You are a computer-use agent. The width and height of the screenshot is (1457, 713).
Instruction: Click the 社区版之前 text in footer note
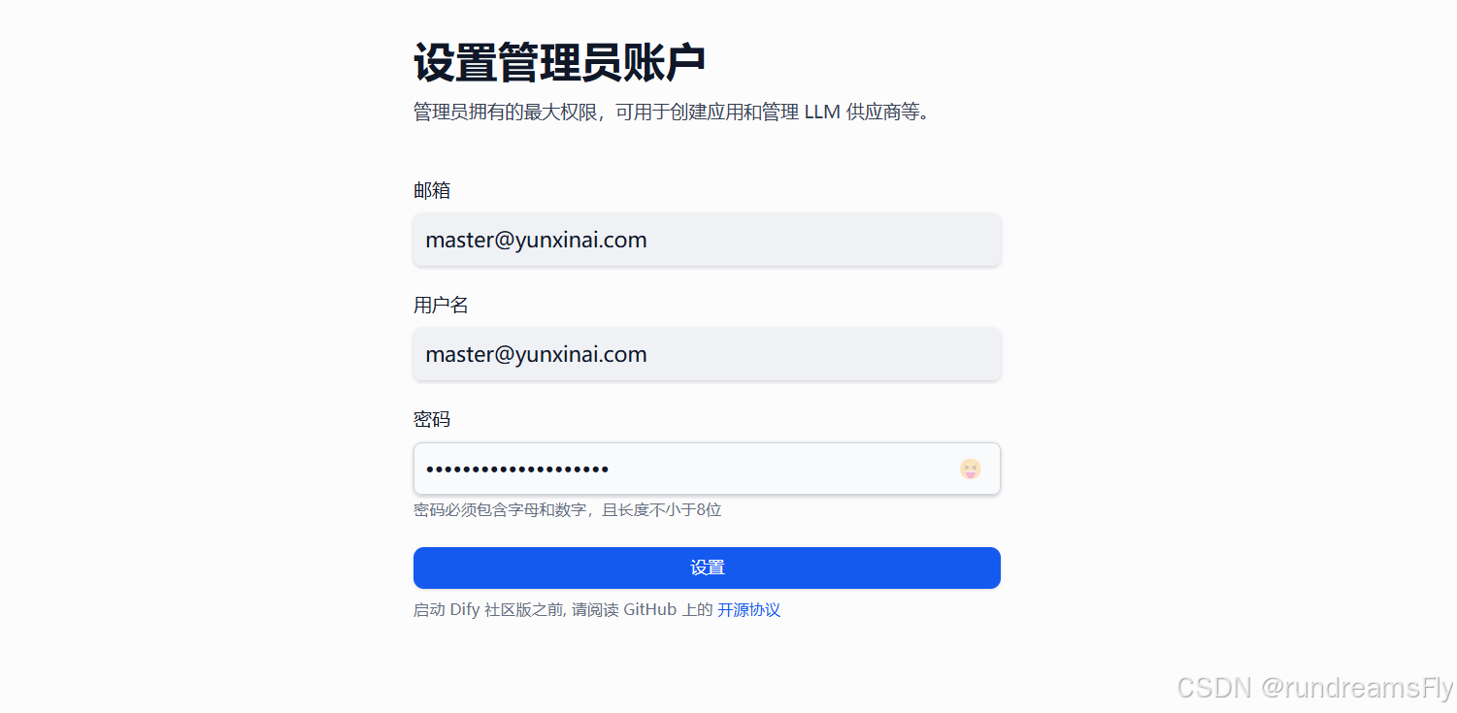[x=524, y=610]
